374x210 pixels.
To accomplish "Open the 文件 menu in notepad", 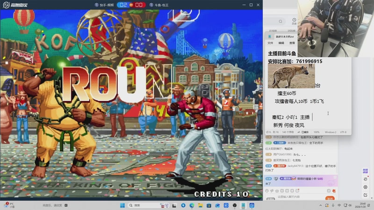I will 270,43.
